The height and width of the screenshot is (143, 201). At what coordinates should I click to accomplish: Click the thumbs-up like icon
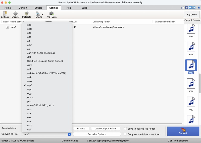pos(183,8)
